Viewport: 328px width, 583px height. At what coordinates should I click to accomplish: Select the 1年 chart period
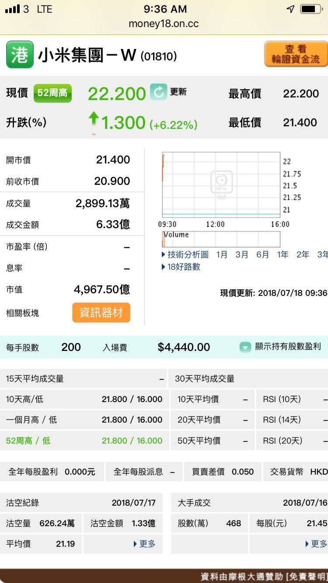(283, 255)
